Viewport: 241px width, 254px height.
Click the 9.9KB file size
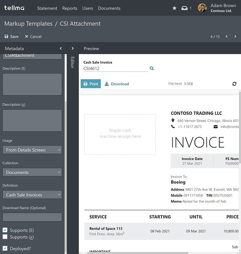coord(188,84)
